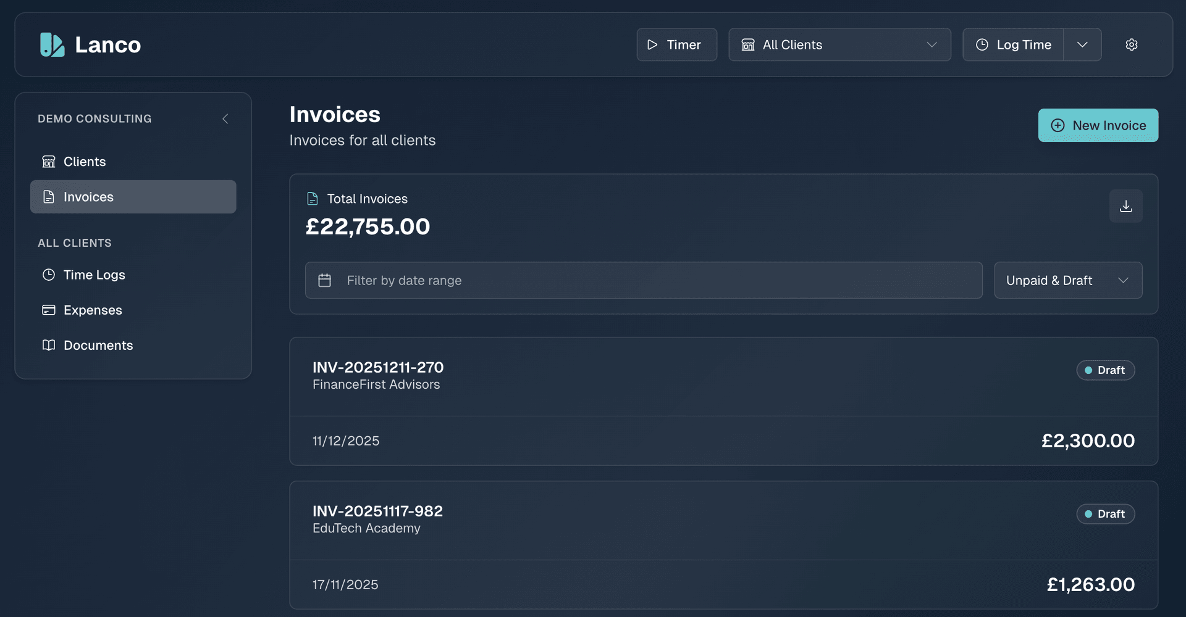Viewport: 1186px width, 617px height.
Task: Open the Log Time dropdown chevron
Action: coord(1082,44)
